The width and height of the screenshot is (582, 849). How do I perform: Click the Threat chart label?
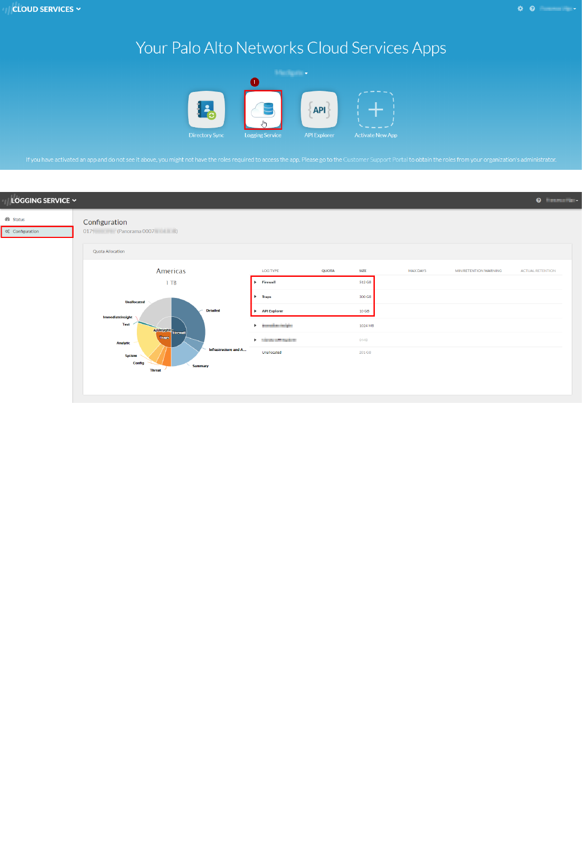155,370
